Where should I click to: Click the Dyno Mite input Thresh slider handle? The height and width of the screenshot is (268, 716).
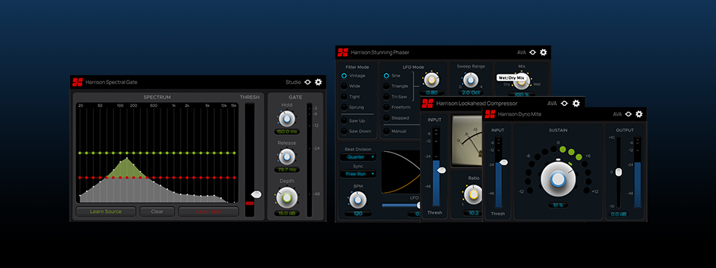pyautogui.click(x=503, y=162)
